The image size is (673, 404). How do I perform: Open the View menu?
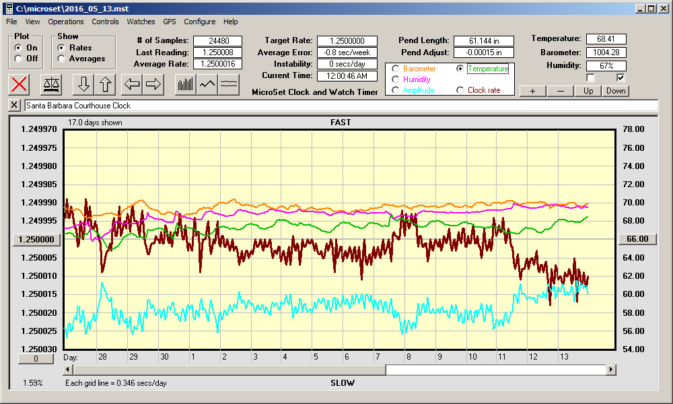tap(32, 22)
